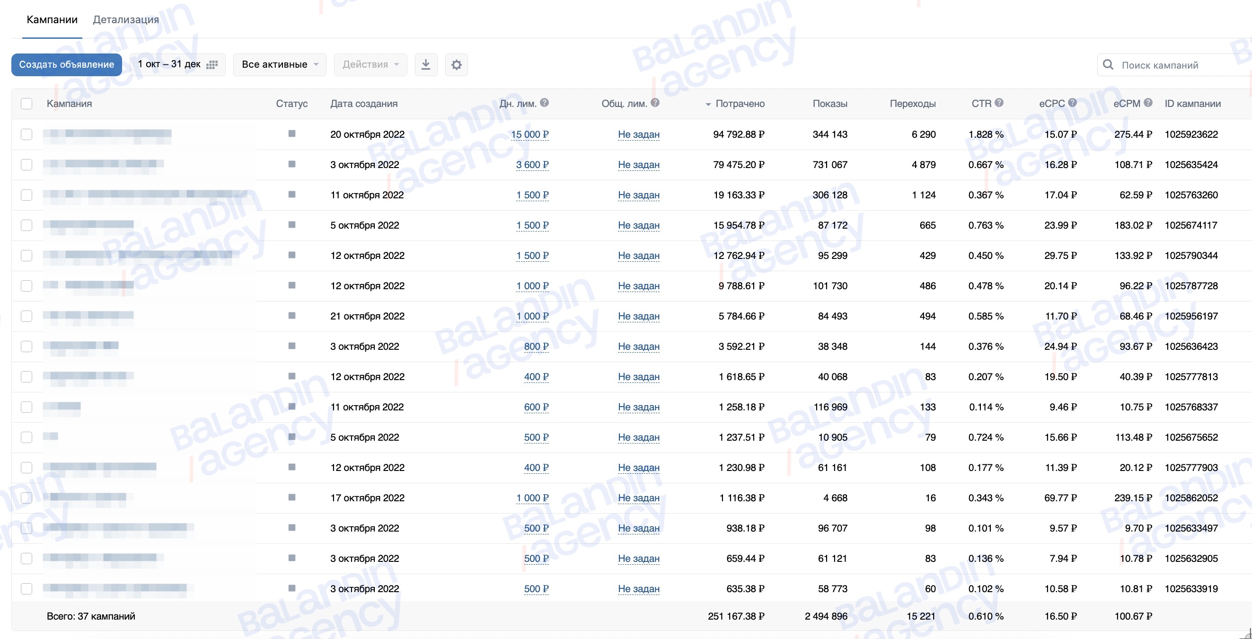Select campaign row created 20 октября 2022
This screenshot has width=1252, height=639.
pos(26,134)
